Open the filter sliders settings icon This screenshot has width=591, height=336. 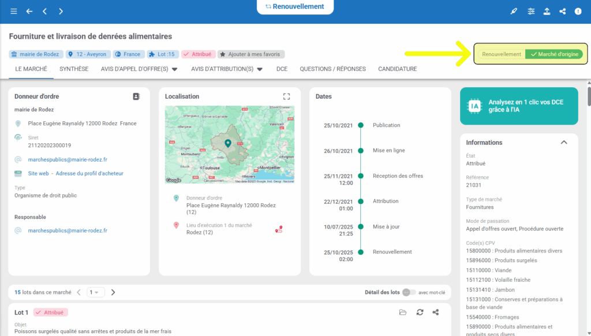[531, 12]
